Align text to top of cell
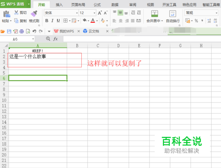This screenshot has width=221, height=168. (x=114, y=12)
